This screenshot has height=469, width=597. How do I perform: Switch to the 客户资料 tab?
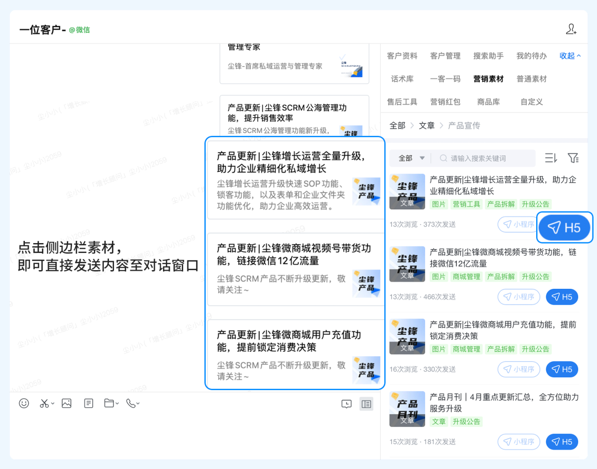tap(402, 56)
